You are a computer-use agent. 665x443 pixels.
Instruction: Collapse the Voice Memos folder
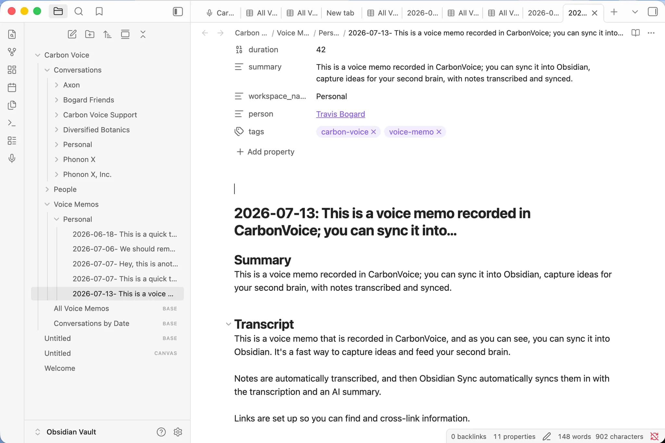tap(47, 204)
